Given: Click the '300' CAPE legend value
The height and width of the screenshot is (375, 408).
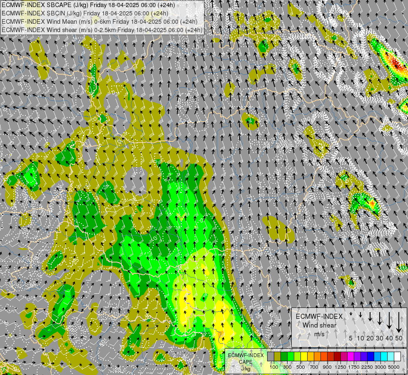Looking at the screenshot, I should (287, 367).
